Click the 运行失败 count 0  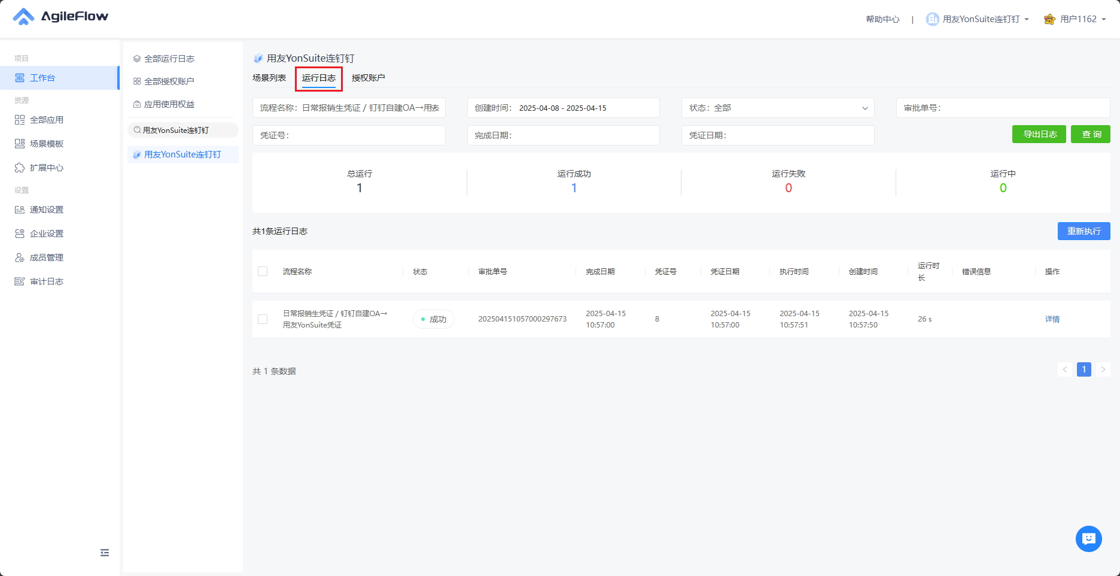[789, 188]
